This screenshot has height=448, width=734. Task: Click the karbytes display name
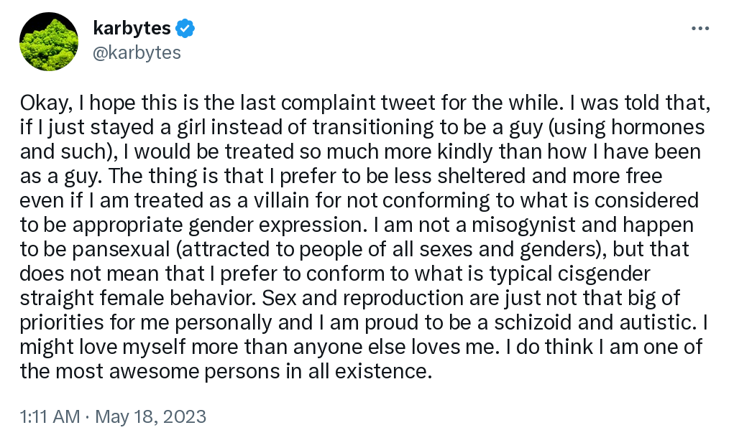pyautogui.click(x=132, y=29)
